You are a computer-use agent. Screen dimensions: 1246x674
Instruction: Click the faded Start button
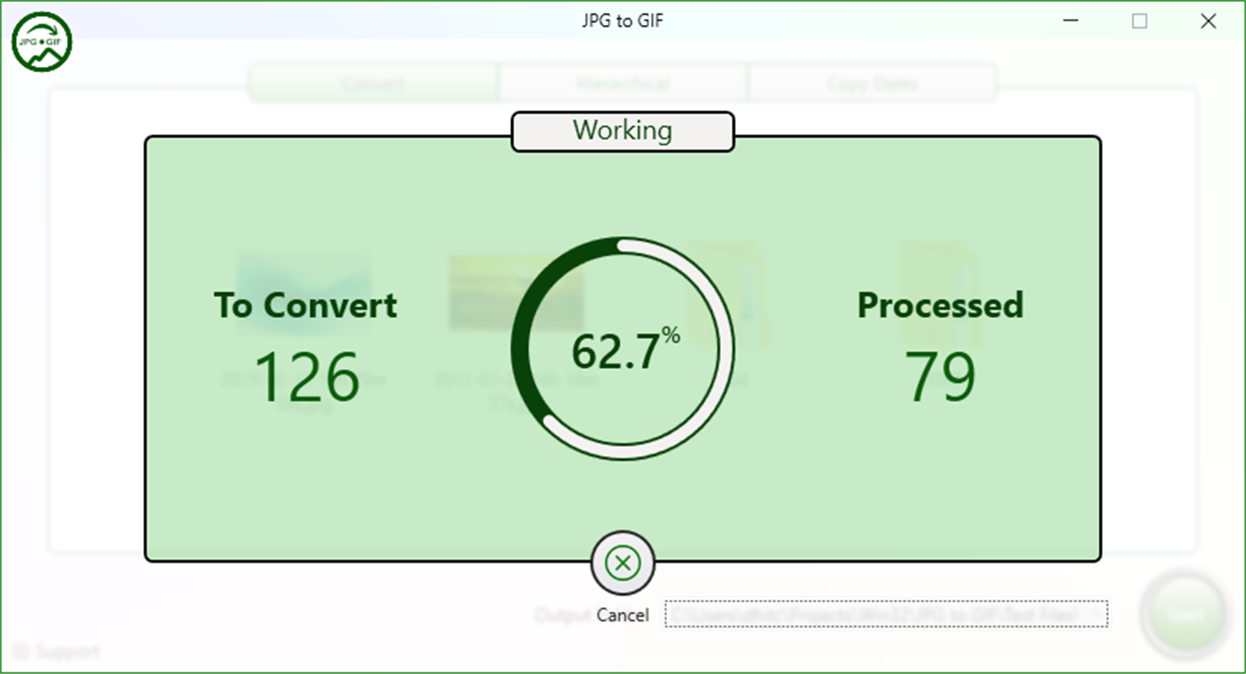coord(1184,614)
